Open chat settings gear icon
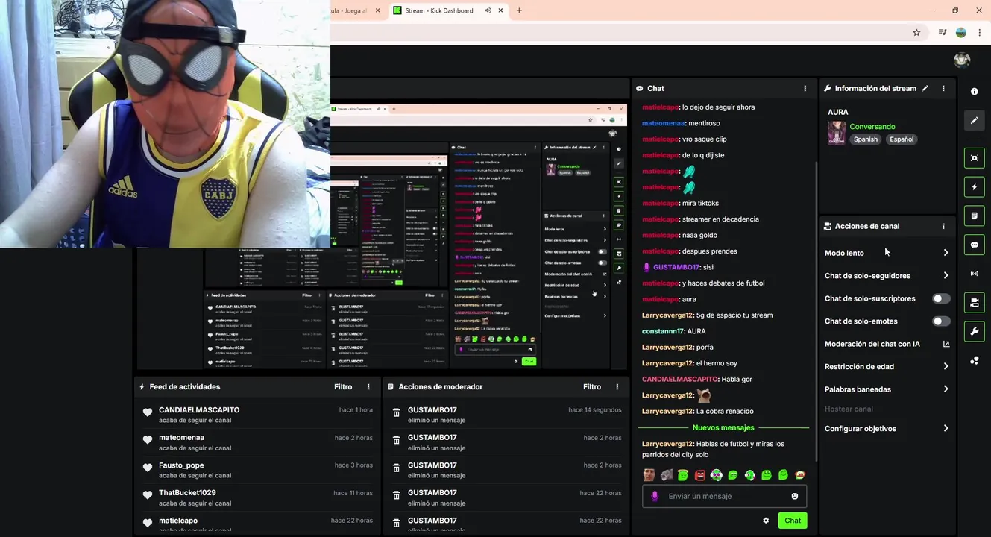Viewport: 991px width, 537px height. [x=766, y=521]
